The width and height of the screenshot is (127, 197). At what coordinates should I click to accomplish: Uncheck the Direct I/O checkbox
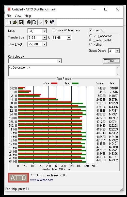point(90,30)
